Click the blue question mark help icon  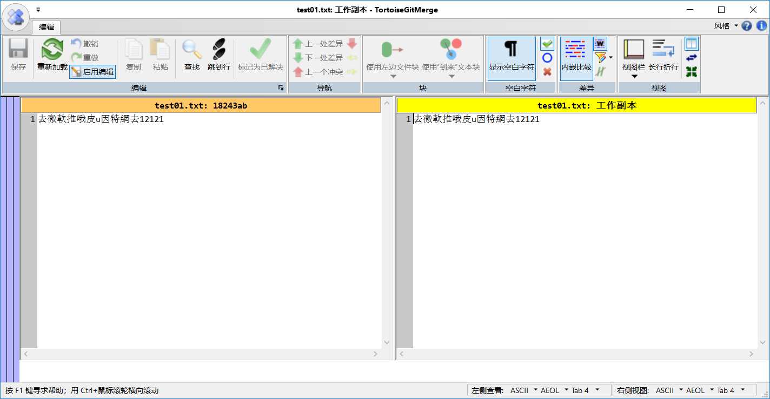click(x=747, y=26)
